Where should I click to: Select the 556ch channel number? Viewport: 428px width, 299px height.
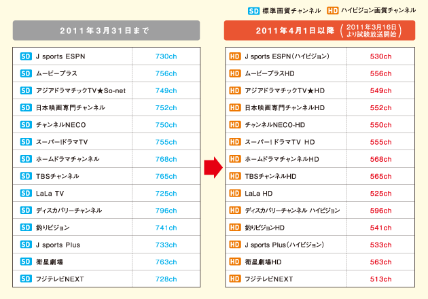click(380, 73)
